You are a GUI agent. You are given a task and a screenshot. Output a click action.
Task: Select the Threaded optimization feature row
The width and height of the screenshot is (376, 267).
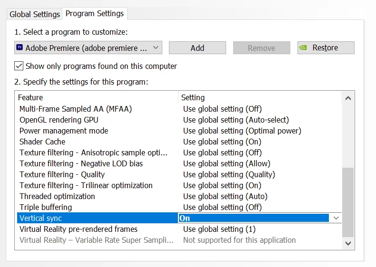click(x=179, y=196)
